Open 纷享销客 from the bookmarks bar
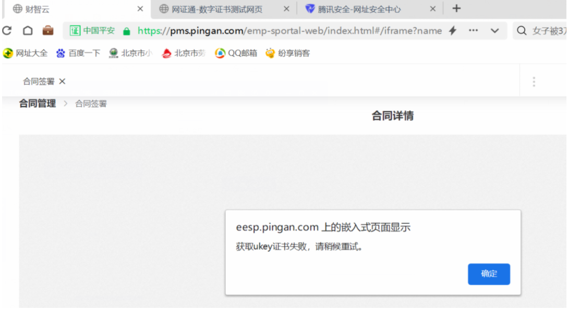Screen dimensions: 568x310 tap(287, 53)
